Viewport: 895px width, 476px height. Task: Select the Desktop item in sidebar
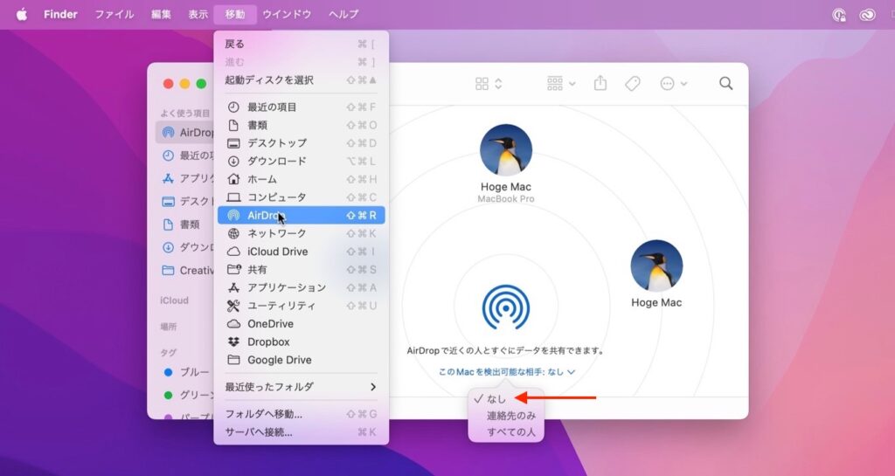click(x=185, y=201)
